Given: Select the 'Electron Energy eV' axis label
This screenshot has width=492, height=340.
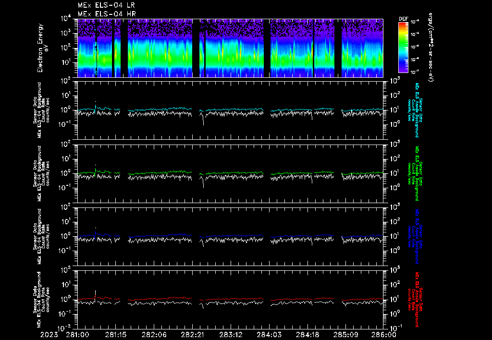Looking at the screenshot, I should click(43, 48).
